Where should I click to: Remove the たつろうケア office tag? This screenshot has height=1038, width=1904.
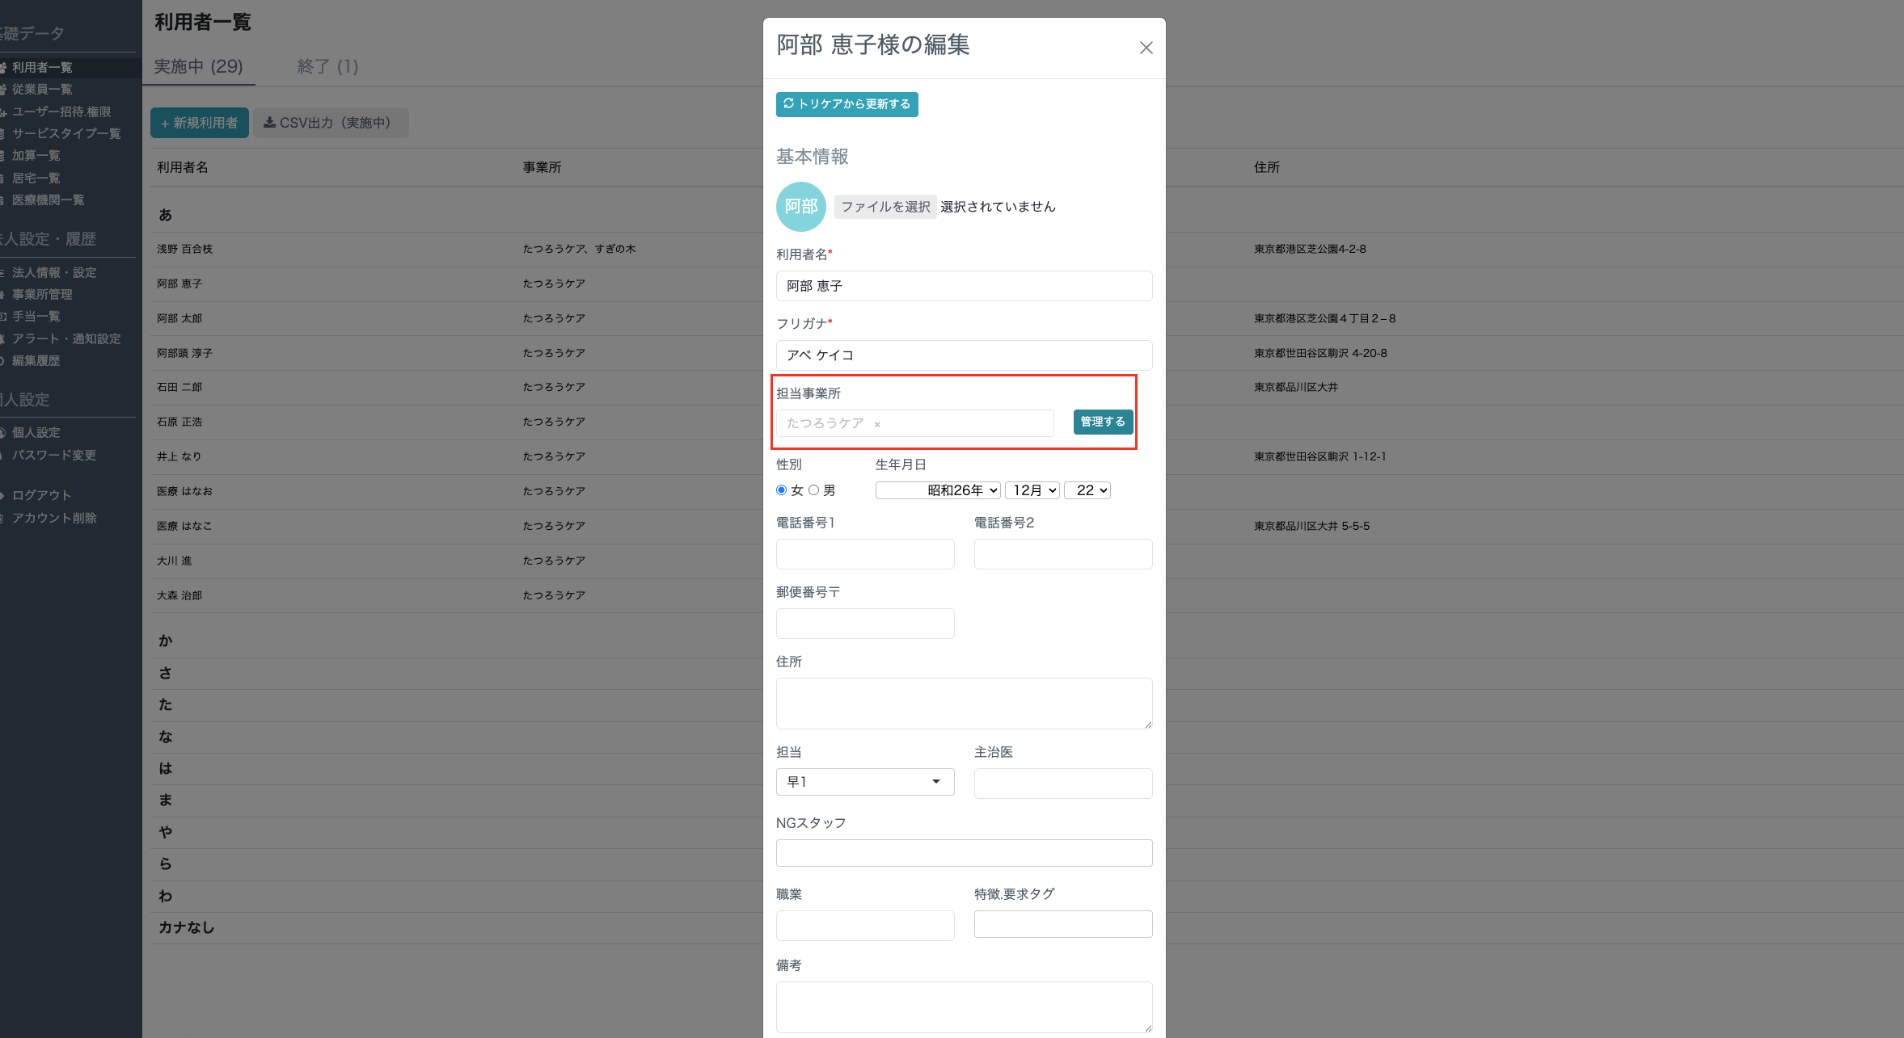coord(876,424)
